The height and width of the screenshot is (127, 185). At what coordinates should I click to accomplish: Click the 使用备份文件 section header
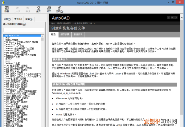coord(114,60)
